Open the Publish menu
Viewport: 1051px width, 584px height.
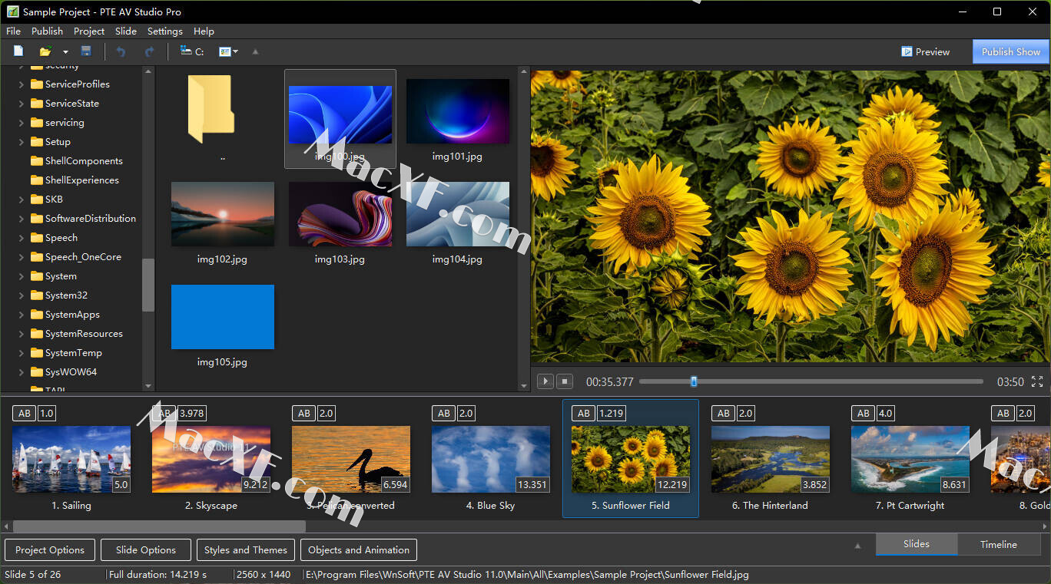click(47, 31)
